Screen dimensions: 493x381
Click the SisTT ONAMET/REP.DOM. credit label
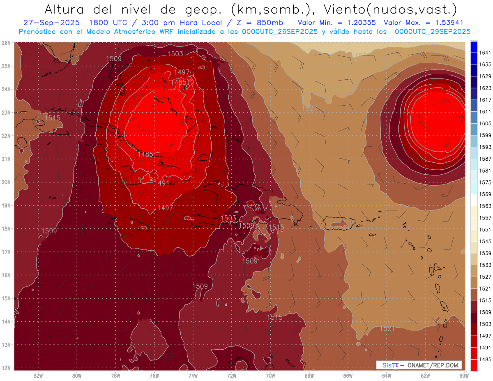pyautogui.click(x=418, y=365)
